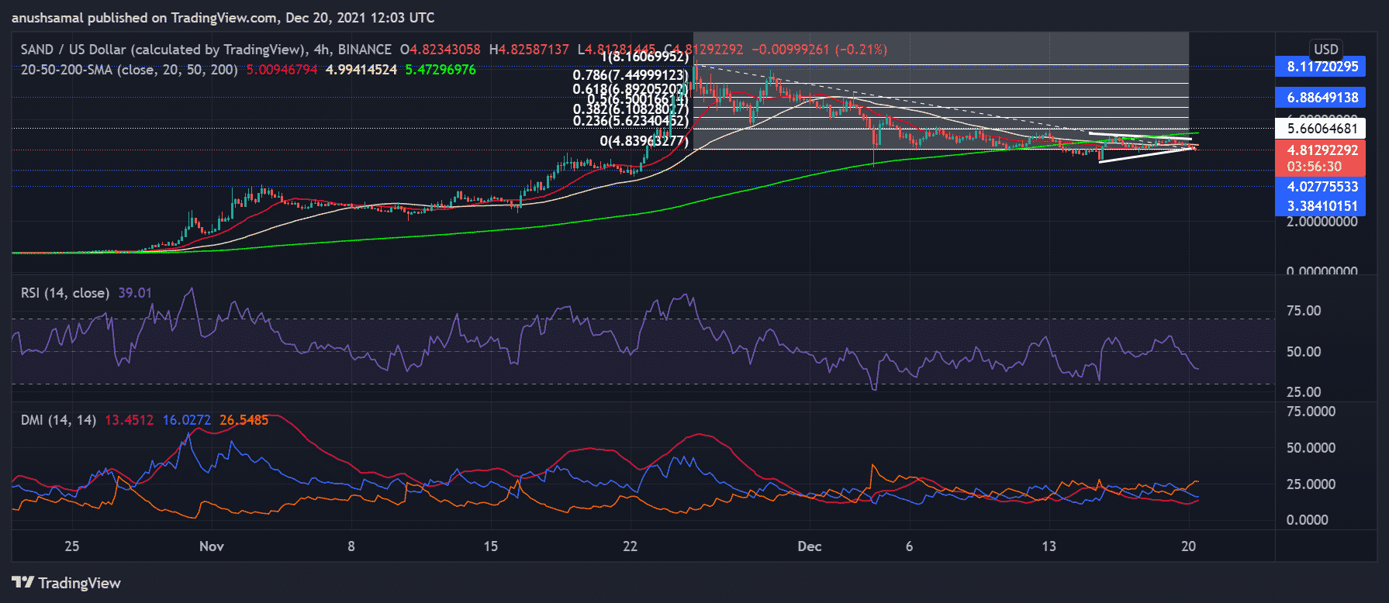Click the green 200-SMA value 5.47296976
This screenshot has height=603, width=1389.
click(441, 70)
